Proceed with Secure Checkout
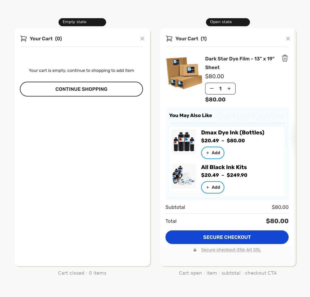 227,237
